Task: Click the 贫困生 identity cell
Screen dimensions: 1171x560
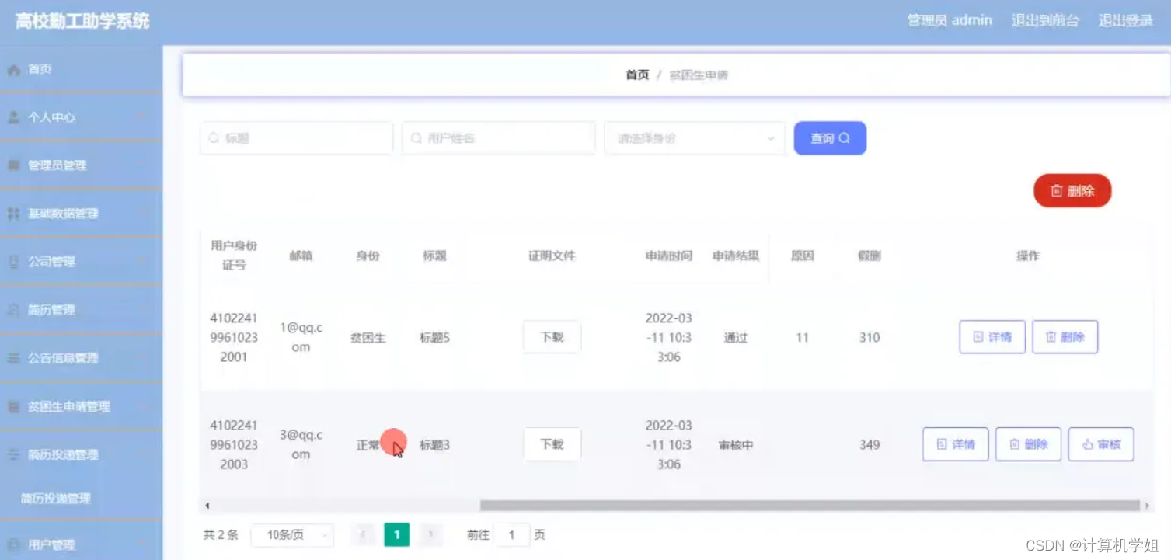Action: coord(368,338)
